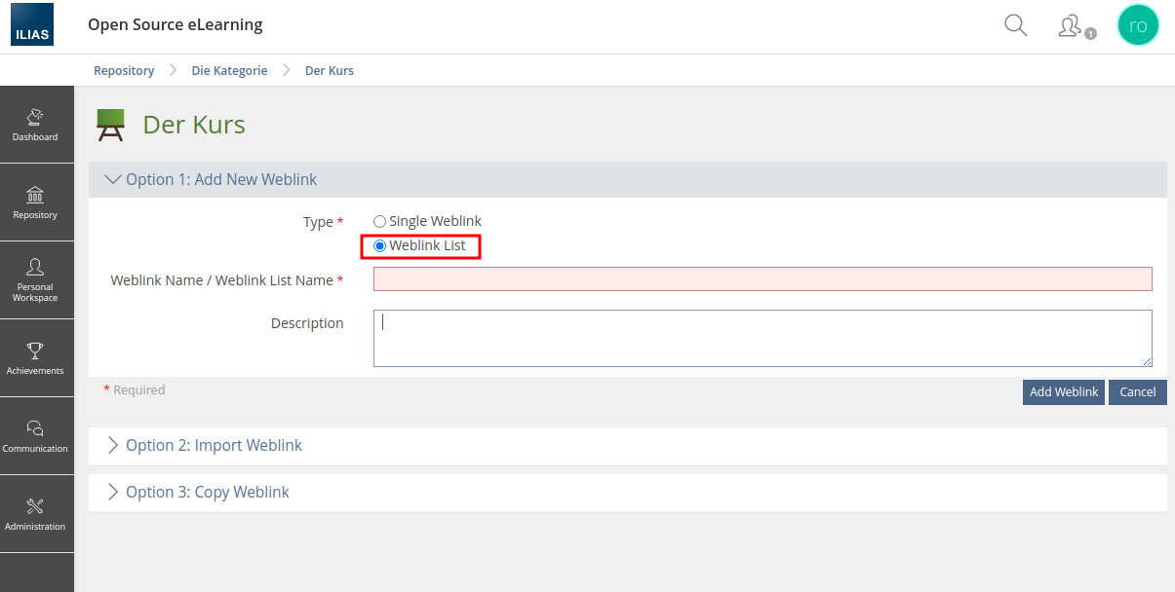Open Dashboard from the sidebar
The height and width of the screenshot is (592, 1175).
(x=35, y=125)
